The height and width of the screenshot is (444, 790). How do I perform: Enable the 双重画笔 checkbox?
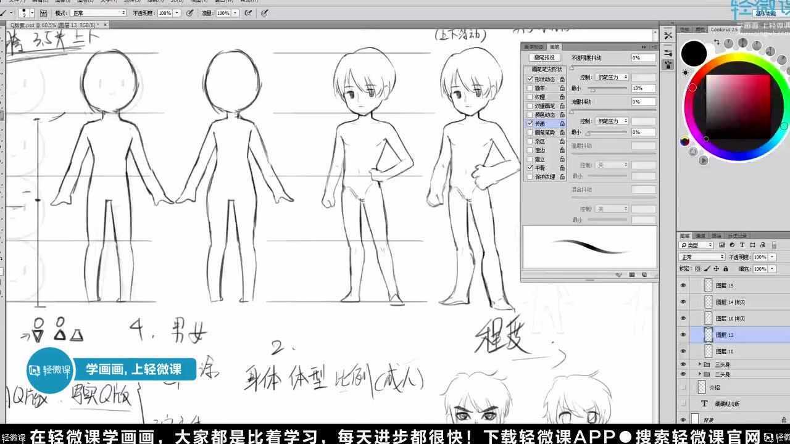coord(530,106)
